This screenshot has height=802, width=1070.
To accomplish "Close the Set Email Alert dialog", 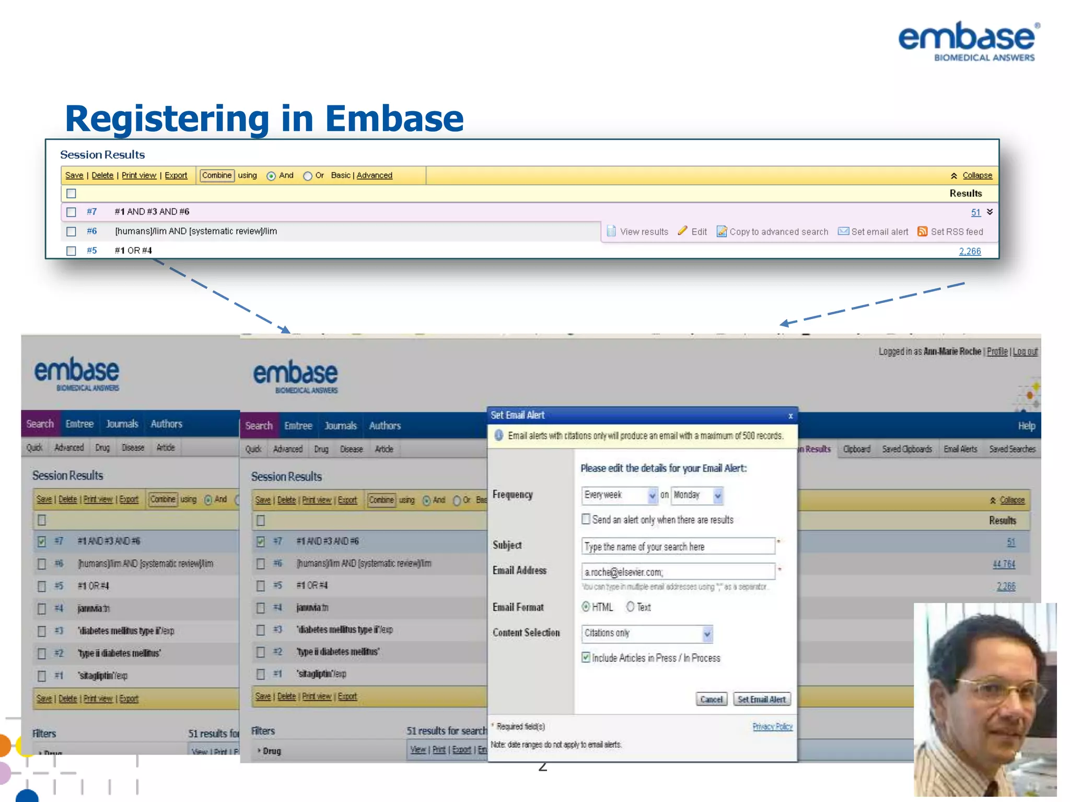I will pyautogui.click(x=790, y=416).
